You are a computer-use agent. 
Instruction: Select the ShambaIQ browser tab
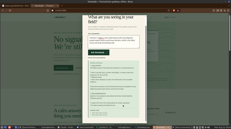pyautogui.click(x=45, y=6)
